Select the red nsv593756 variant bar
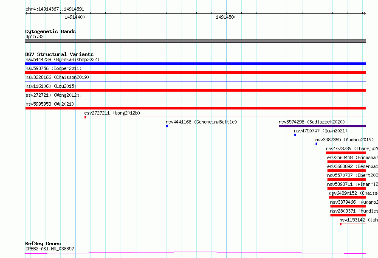Image resolution: width=378 pixels, height=258 pixels. (x=195, y=73)
